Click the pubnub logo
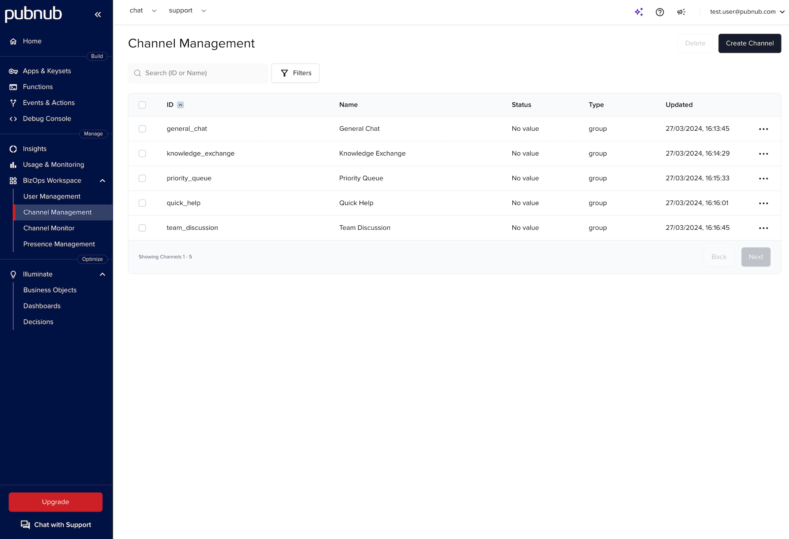This screenshot has width=789, height=539. 33,14
